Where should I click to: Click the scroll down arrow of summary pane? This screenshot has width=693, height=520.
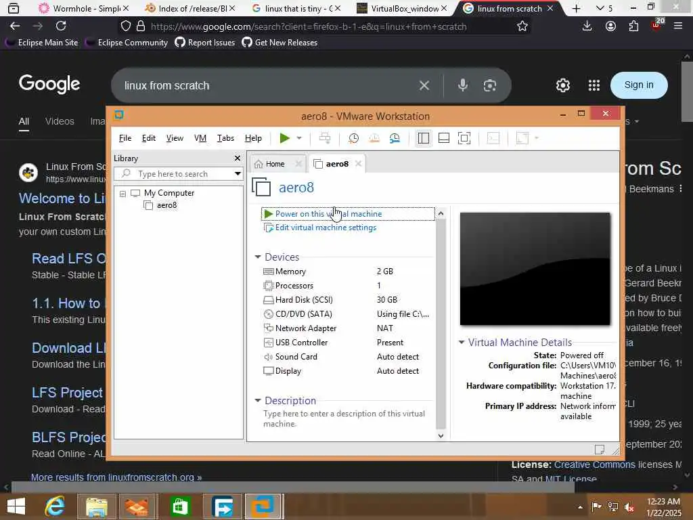(441, 435)
